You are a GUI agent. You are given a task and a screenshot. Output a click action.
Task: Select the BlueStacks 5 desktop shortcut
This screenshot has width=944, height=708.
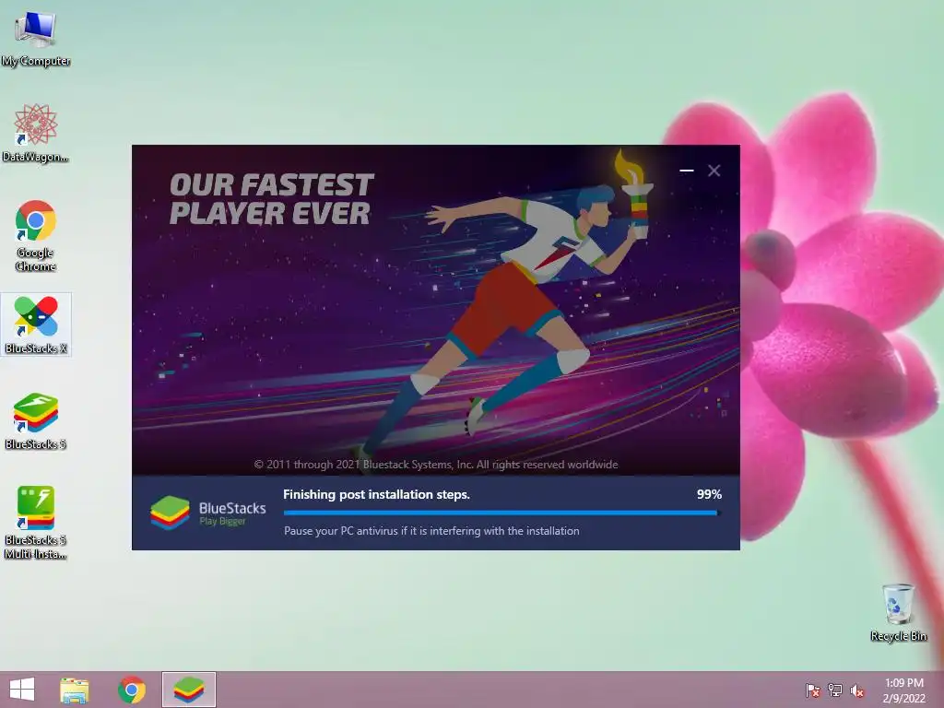[36, 420]
